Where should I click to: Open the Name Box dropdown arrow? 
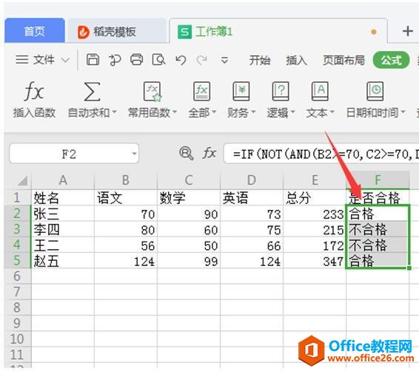pos(135,154)
